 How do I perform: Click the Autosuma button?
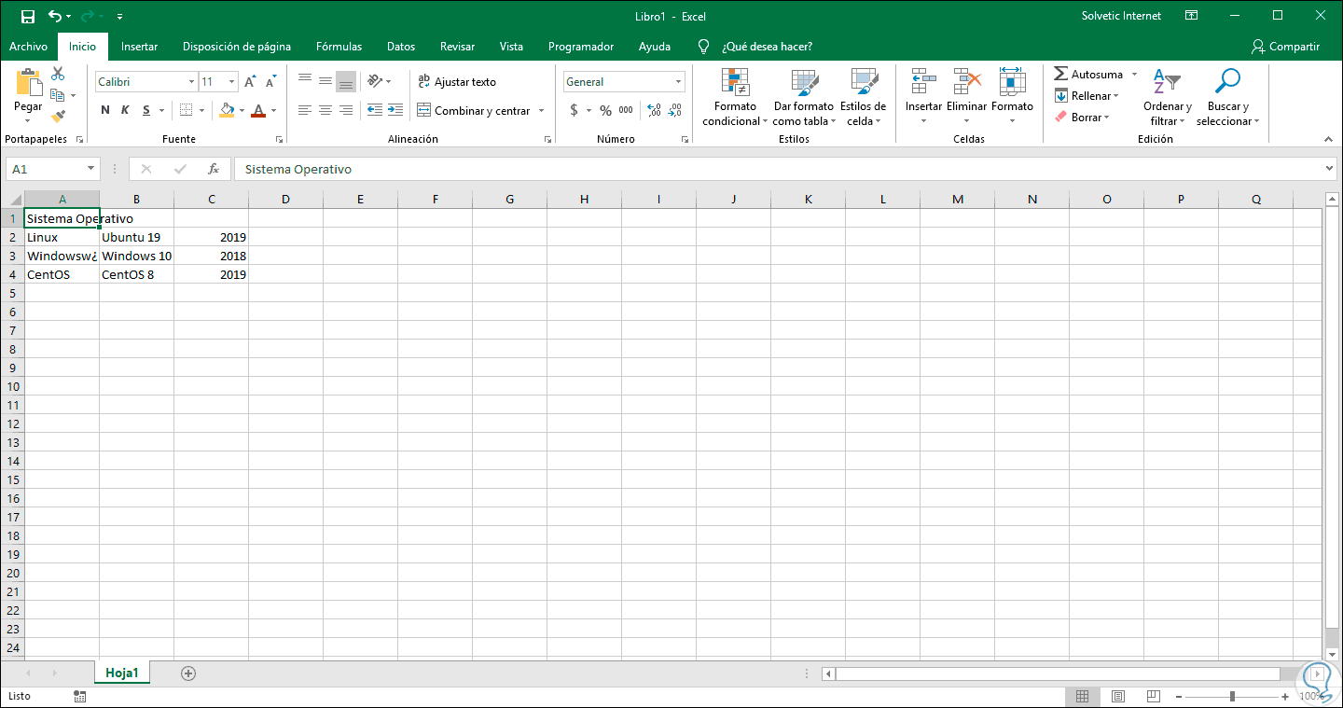pos(1088,74)
